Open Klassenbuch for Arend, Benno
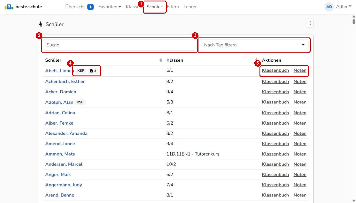The width and height of the screenshot is (356, 203). click(x=275, y=195)
